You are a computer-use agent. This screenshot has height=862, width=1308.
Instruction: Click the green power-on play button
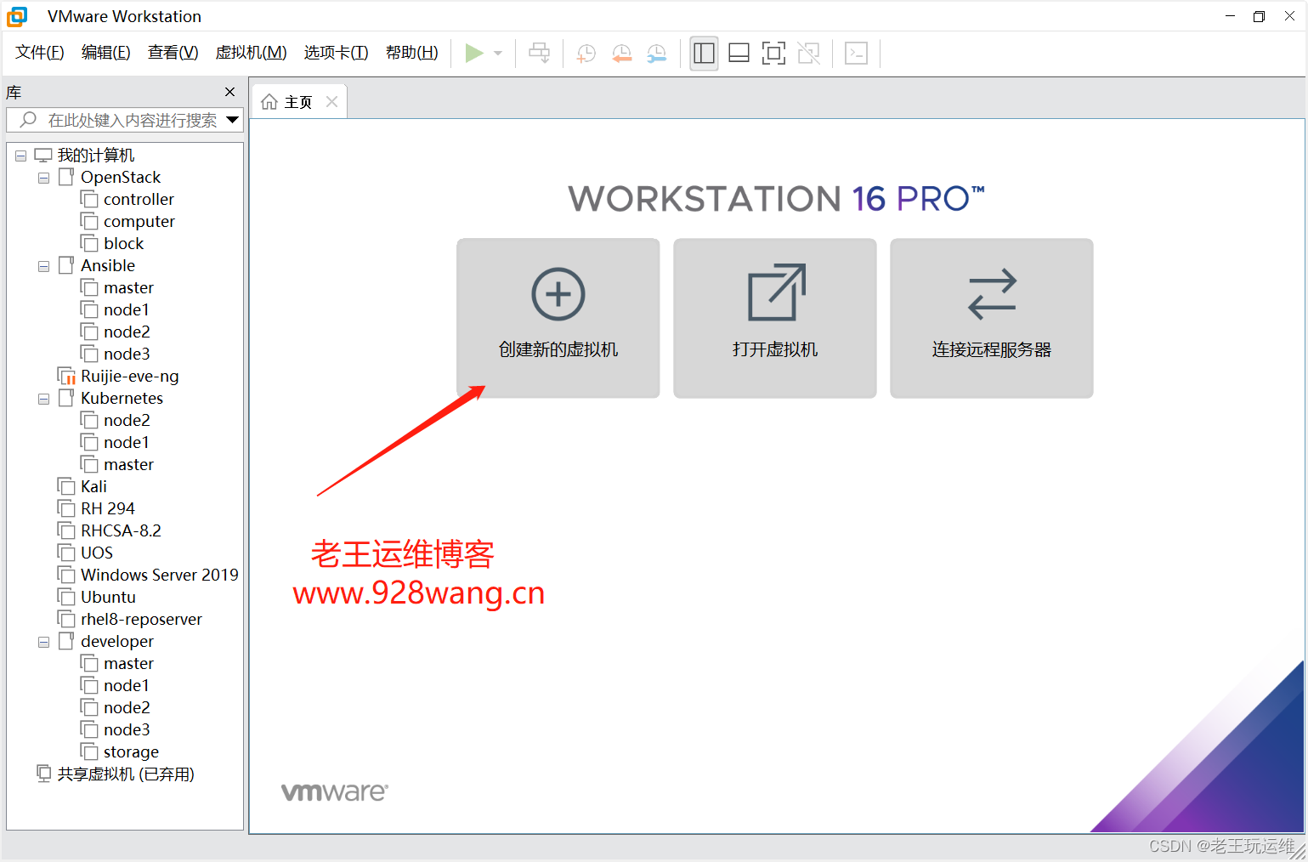(x=474, y=54)
